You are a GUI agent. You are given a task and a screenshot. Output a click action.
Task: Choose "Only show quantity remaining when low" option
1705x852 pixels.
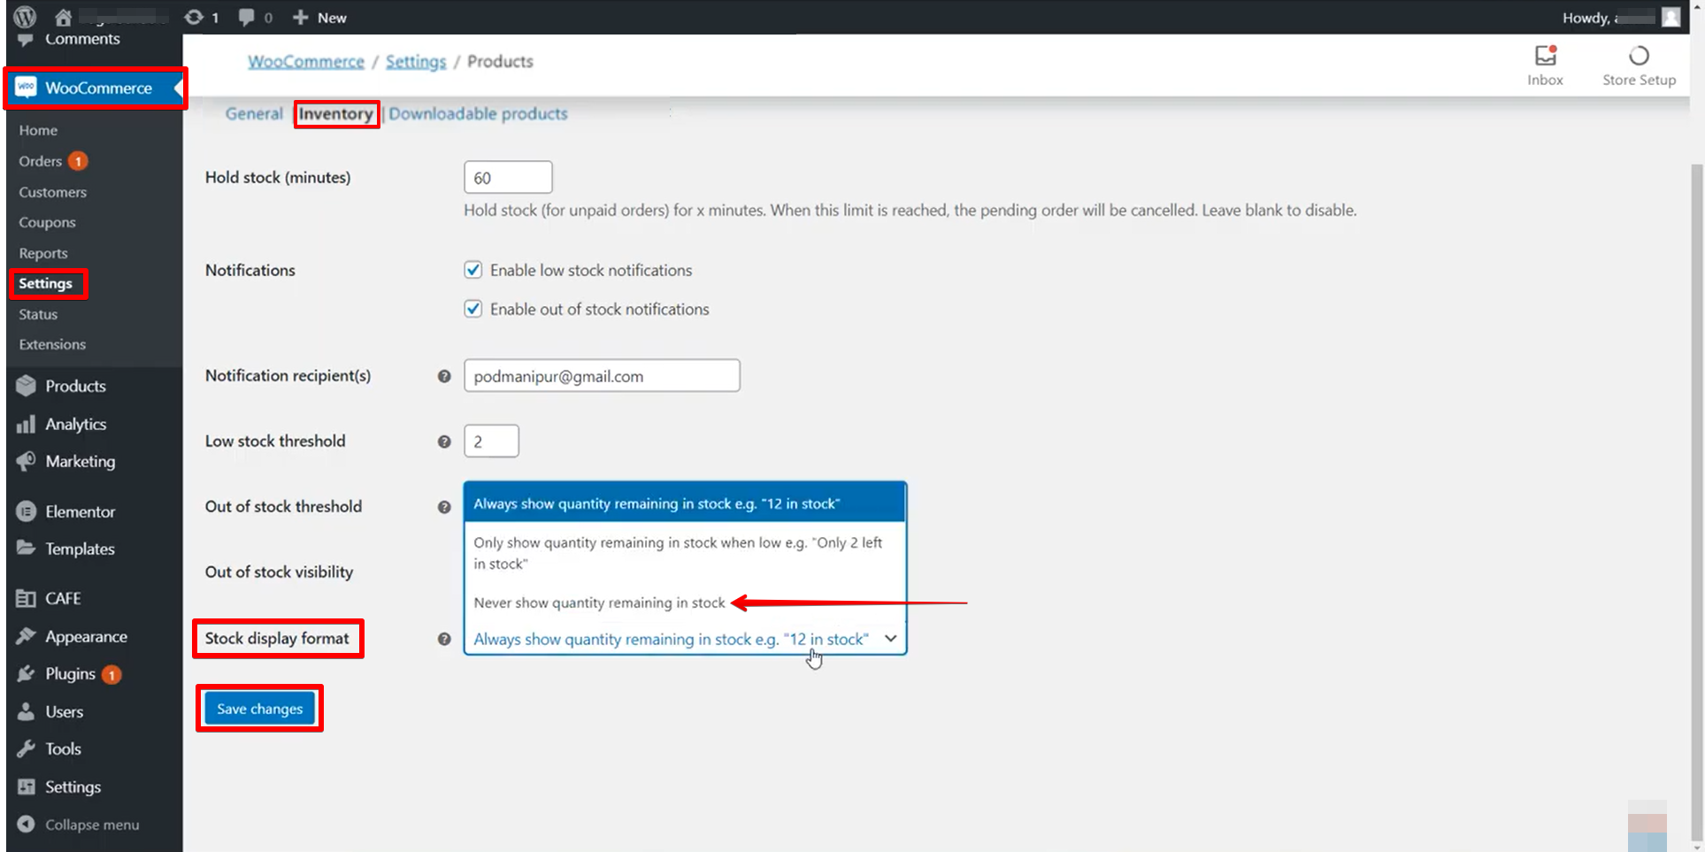[677, 553]
